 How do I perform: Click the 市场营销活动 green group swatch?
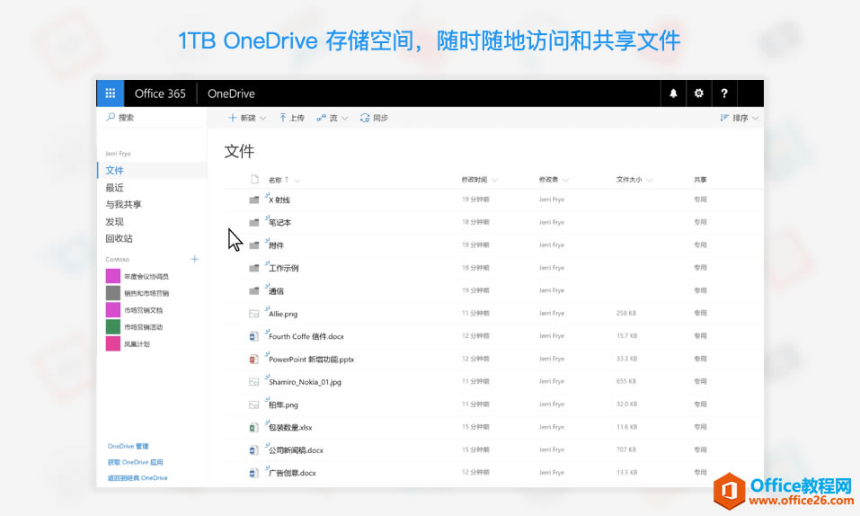113,327
